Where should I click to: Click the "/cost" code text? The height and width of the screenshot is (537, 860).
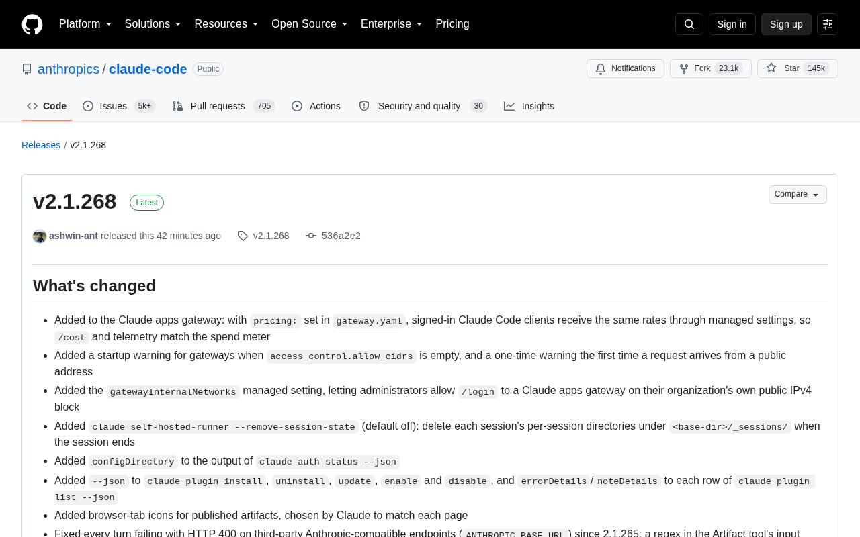[72, 338]
